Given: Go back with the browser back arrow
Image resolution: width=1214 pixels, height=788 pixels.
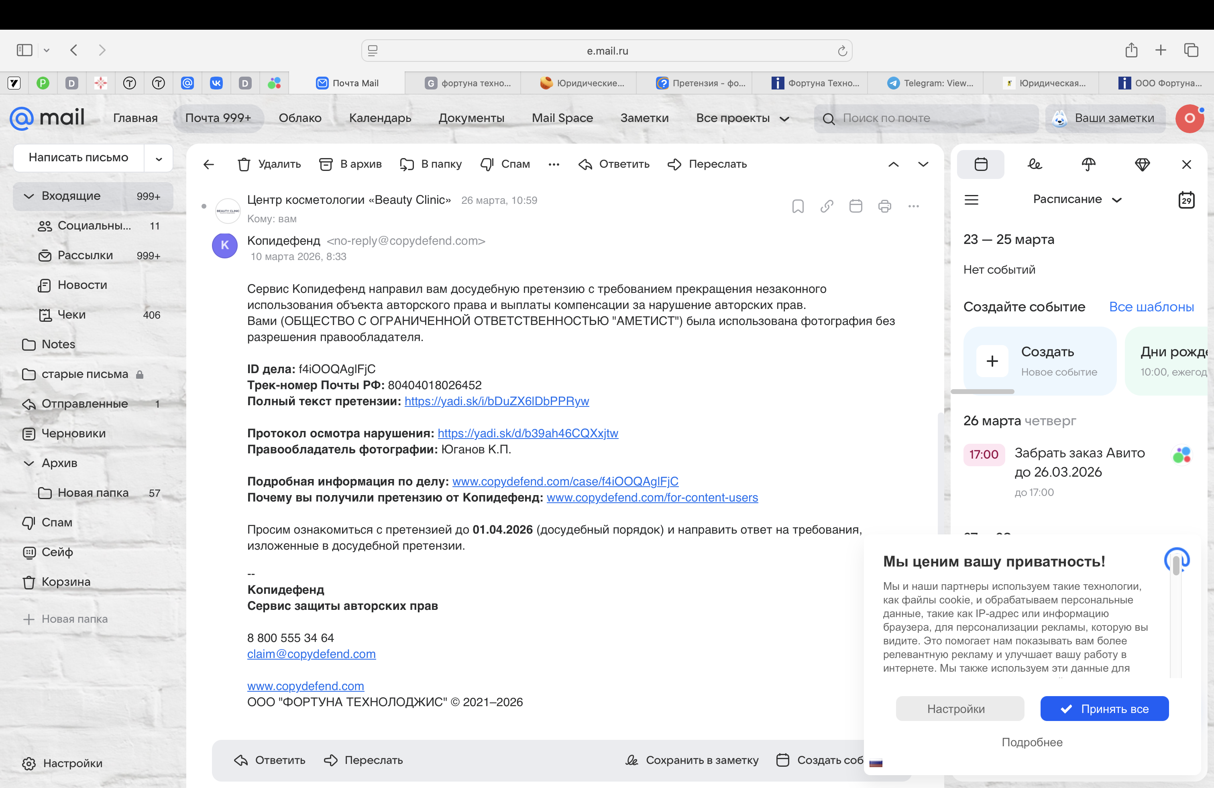Looking at the screenshot, I should [74, 50].
